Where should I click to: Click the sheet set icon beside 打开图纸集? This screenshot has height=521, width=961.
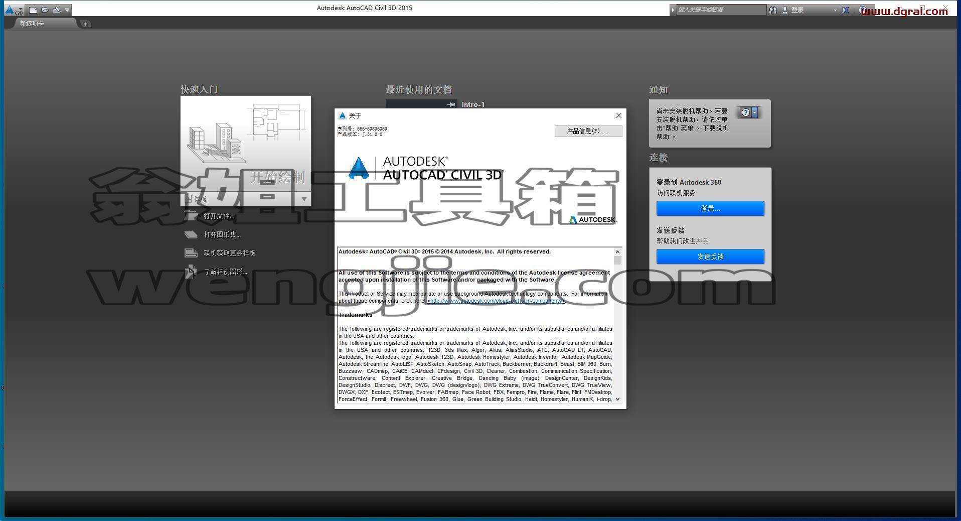pyautogui.click(x=191, y=234)
